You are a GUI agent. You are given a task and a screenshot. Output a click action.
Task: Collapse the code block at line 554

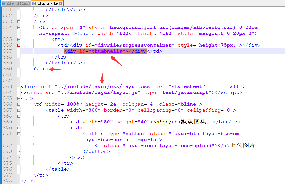pyautogui.click(x=19, y=27)
